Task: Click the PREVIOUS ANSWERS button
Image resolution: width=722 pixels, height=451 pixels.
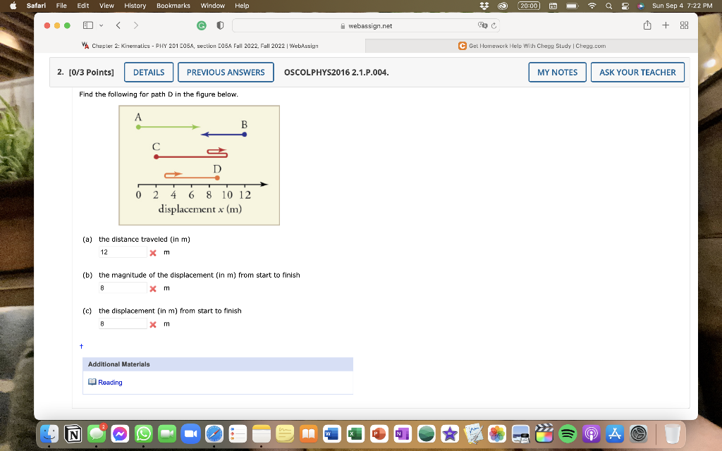Action: click(x=226, y=72)
